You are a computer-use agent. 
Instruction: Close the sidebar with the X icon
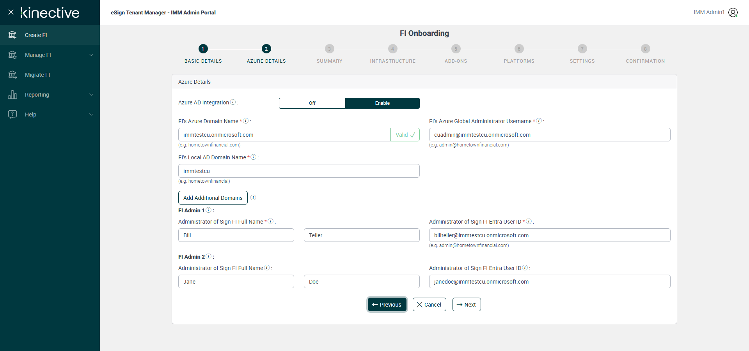pos(11,12)
